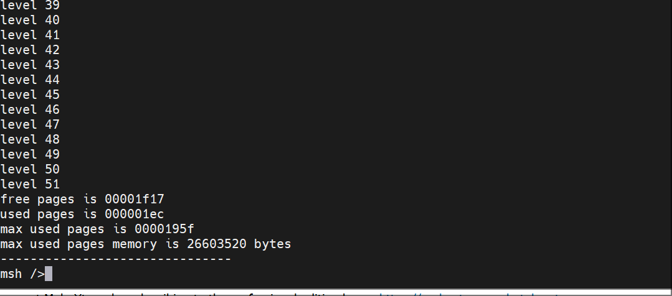Click the 'level 47' output line

[x=30, y=124]
